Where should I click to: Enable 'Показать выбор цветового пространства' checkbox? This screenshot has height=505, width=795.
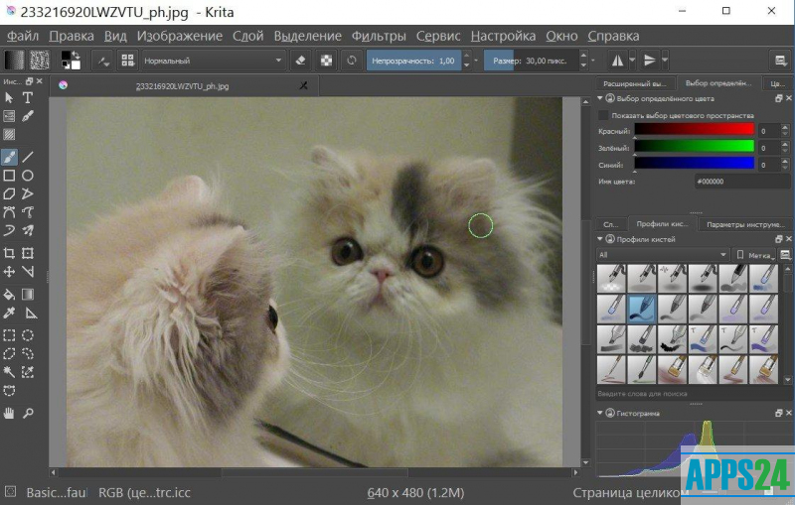[603, 115]
